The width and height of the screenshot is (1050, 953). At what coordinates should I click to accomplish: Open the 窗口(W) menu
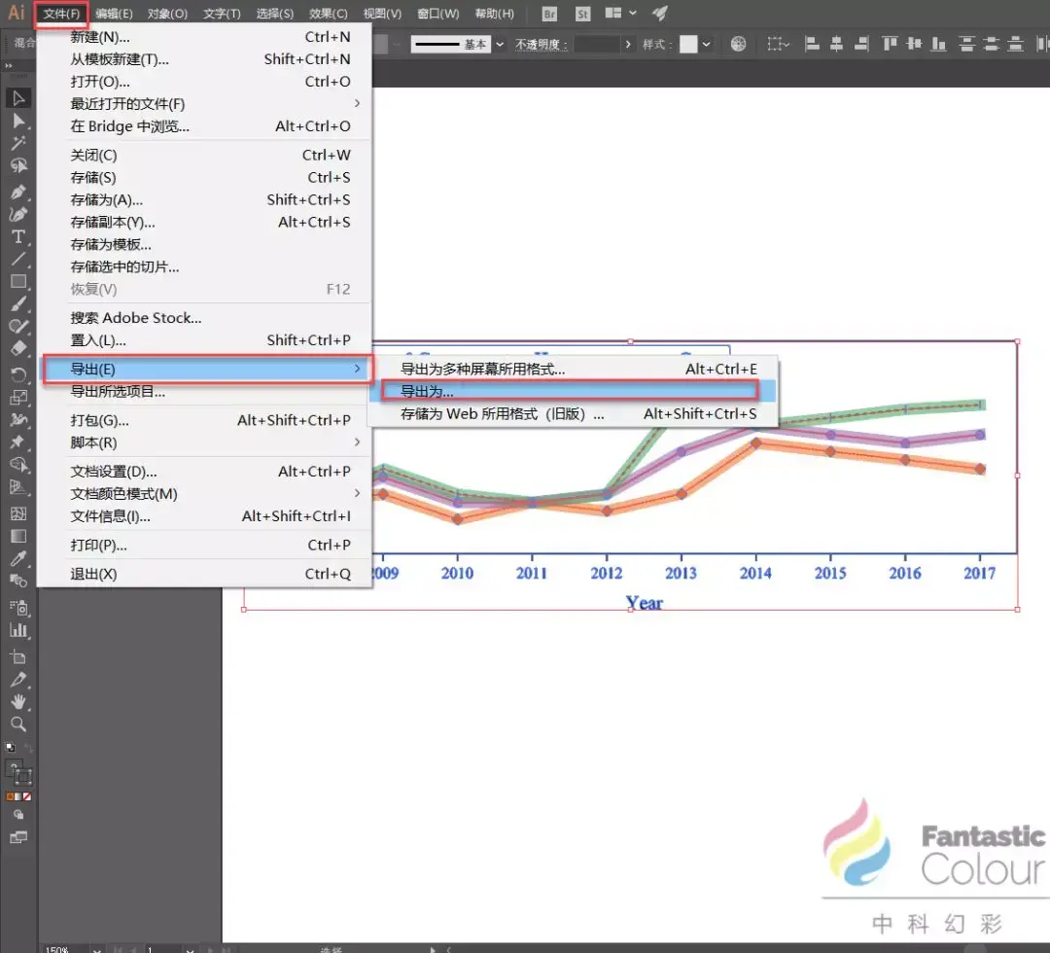pos(437,14)
